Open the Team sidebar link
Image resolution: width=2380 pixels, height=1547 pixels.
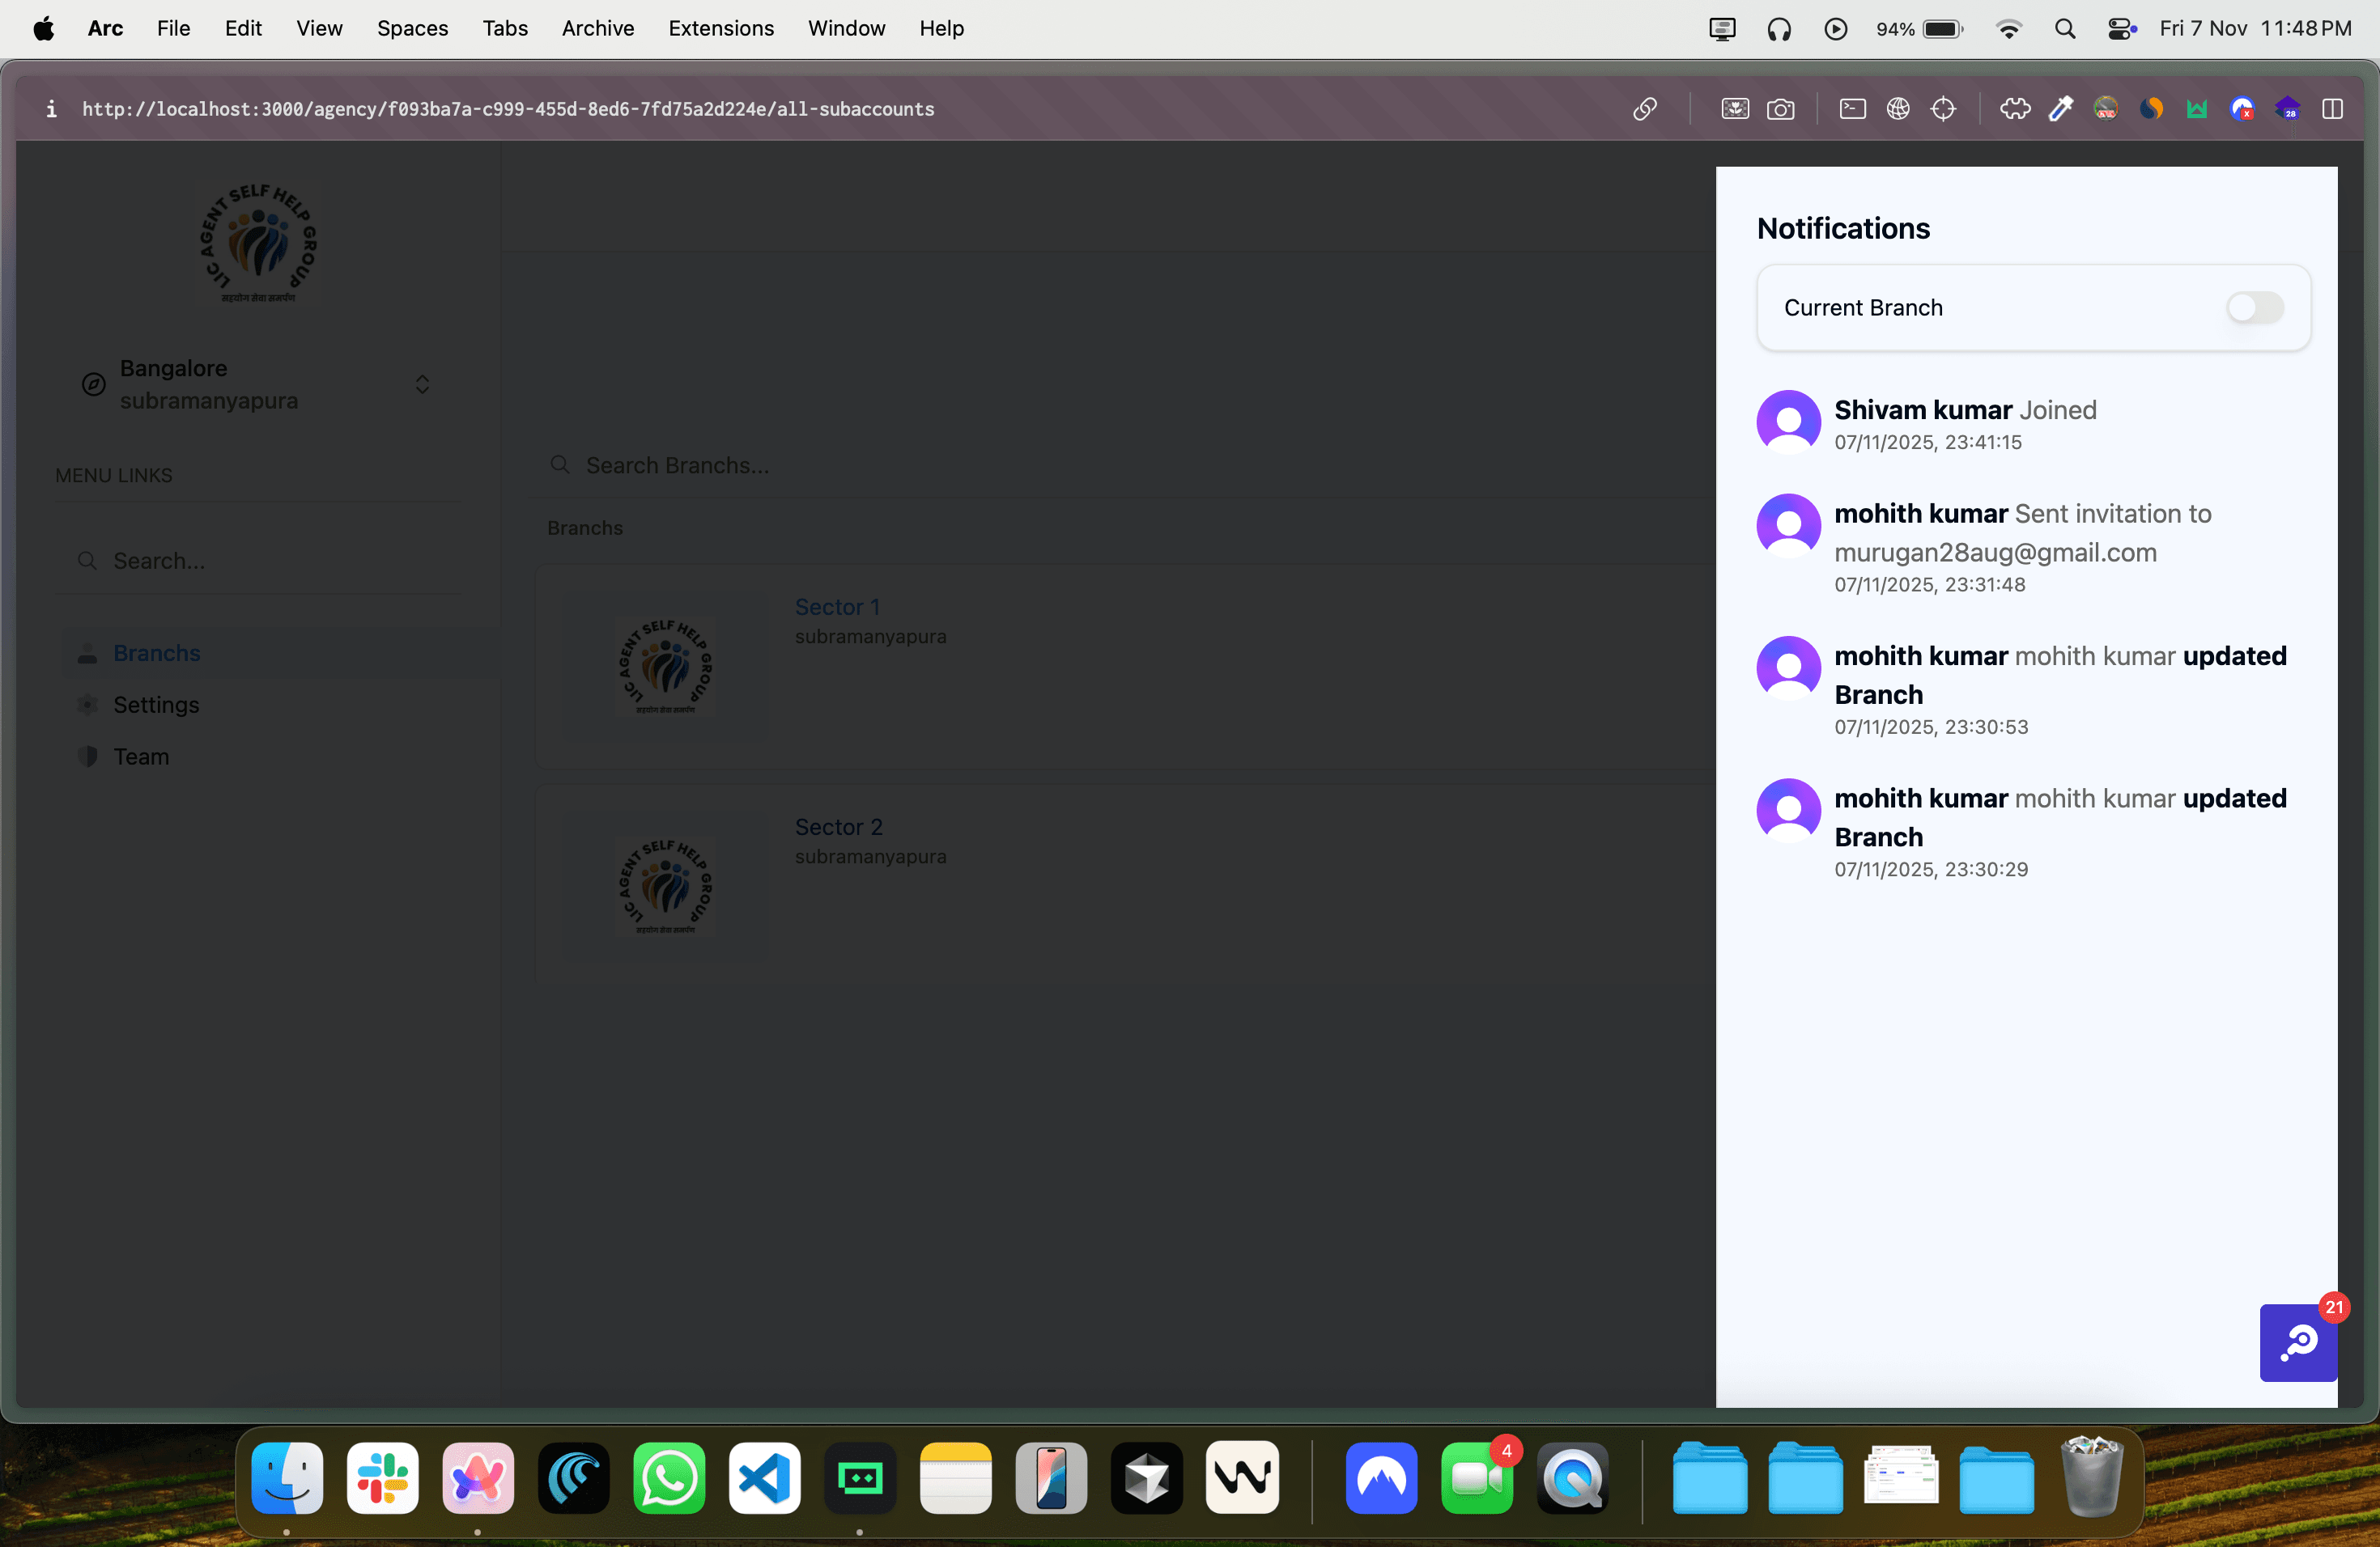(141, 757)
